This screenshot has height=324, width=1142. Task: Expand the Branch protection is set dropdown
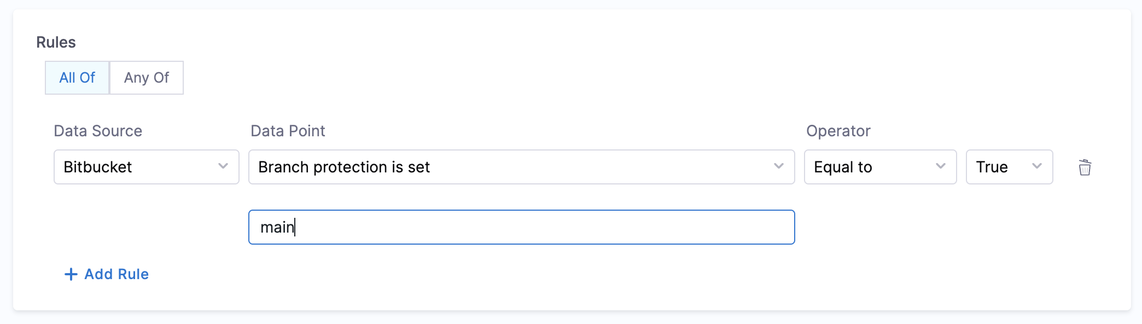pos(521,167)
